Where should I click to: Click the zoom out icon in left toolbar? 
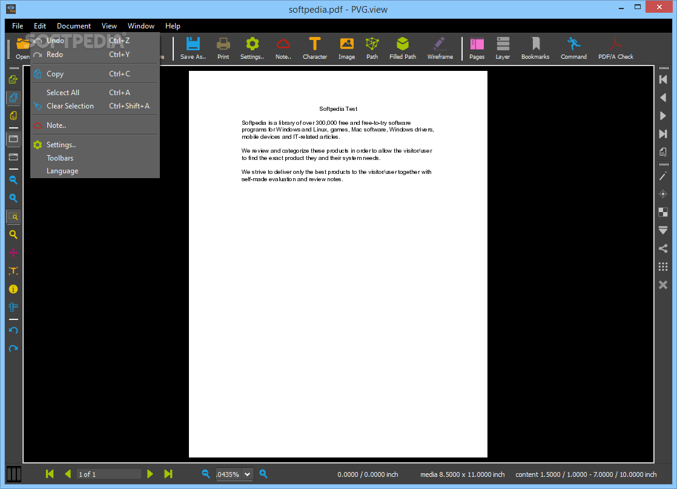tap(13, 180)
